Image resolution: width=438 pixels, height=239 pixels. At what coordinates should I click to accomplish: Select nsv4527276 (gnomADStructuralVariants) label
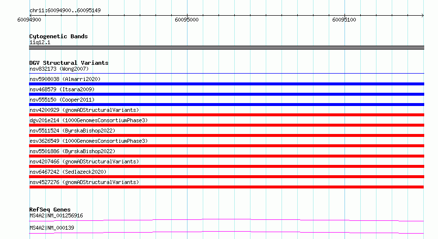(x=84, y=182)
